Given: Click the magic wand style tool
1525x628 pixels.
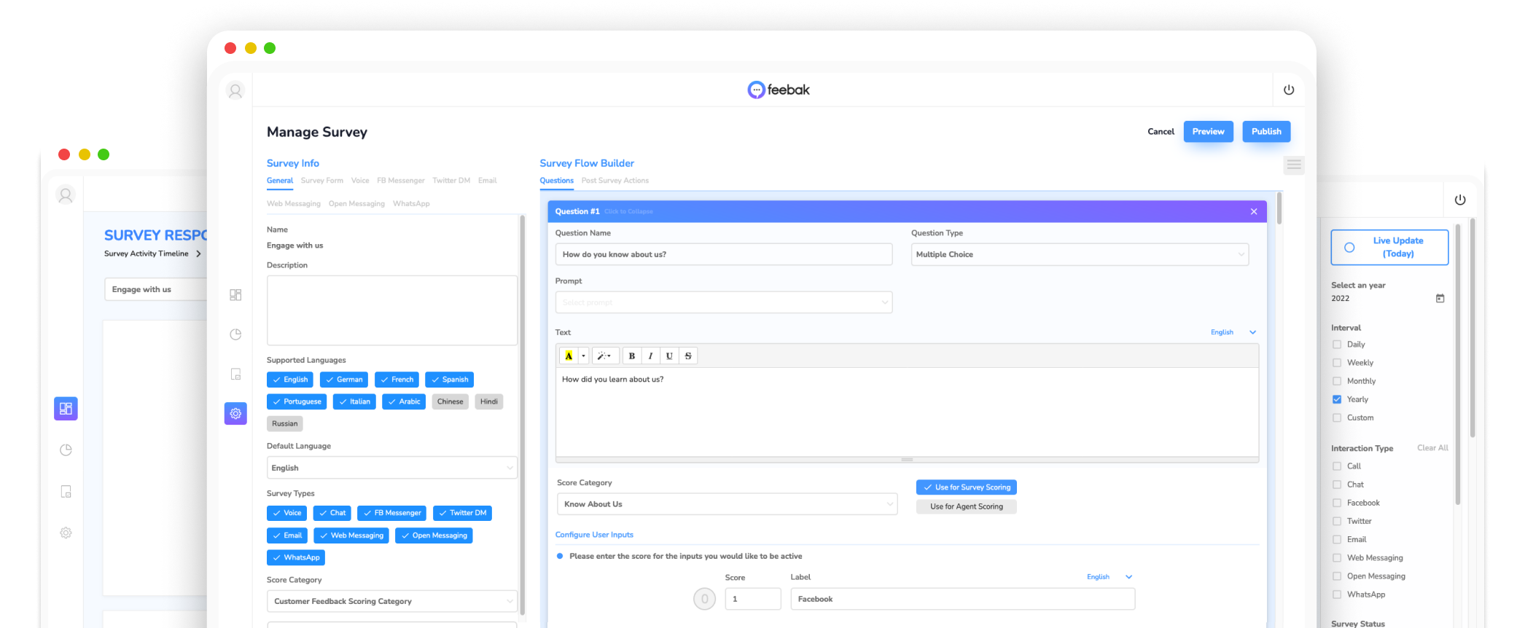Looking at the screenshot, I should [604, 356].
